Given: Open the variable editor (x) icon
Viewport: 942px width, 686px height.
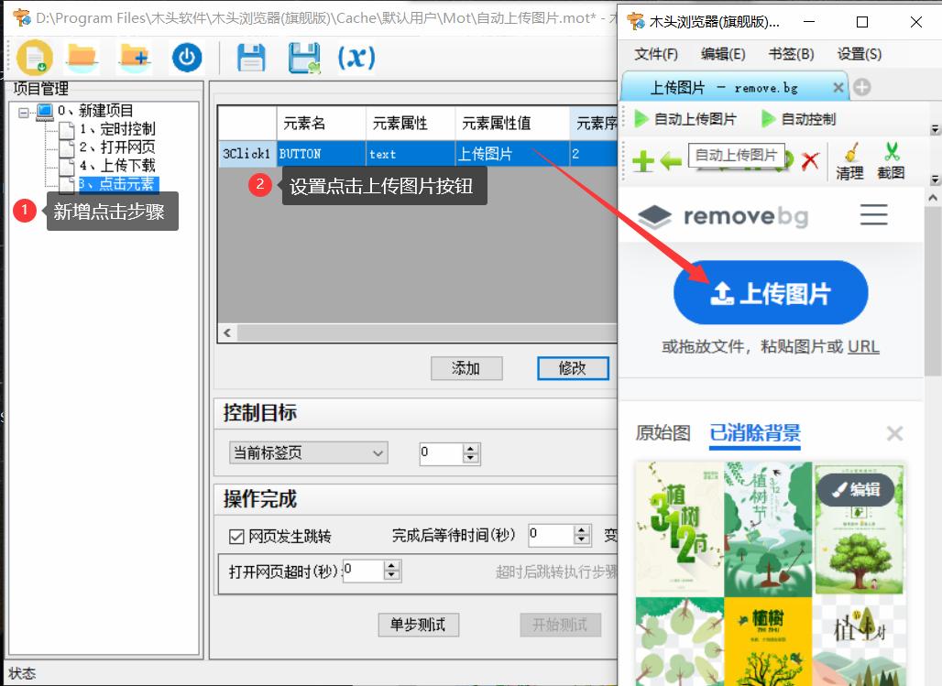Looking at the screenshot, I should (356, 57).
